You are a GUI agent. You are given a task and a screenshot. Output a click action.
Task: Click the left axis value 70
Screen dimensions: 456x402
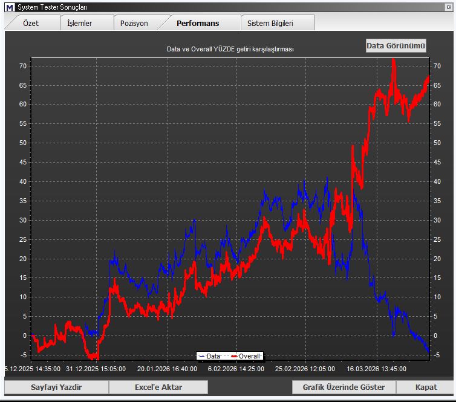[23, 66]
